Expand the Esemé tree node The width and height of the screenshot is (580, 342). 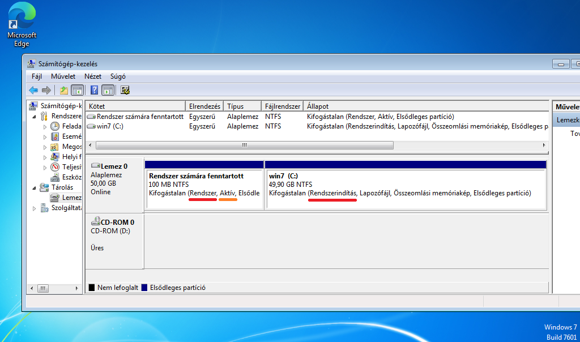click(x=45, y=137)
